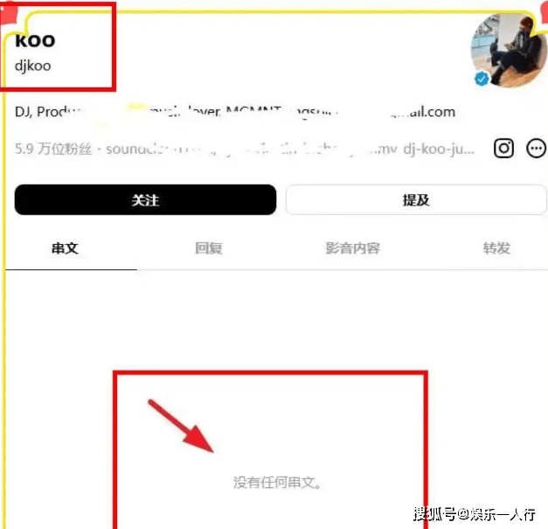
Task: Switch to the 回复 tab
Action: pos(209,248)
